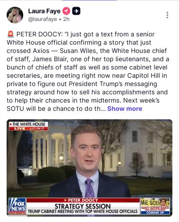Click the 6:03 PM ET time label

pyautogui.click(x=38, y=129)
